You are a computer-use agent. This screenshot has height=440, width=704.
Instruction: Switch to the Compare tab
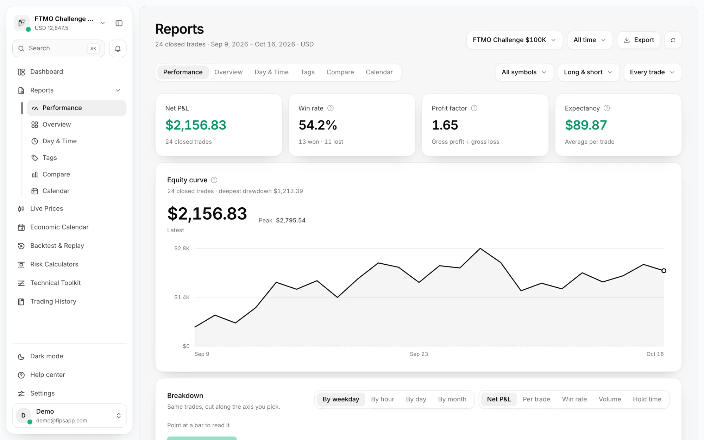pyautogui.click(x=340, y=73)
